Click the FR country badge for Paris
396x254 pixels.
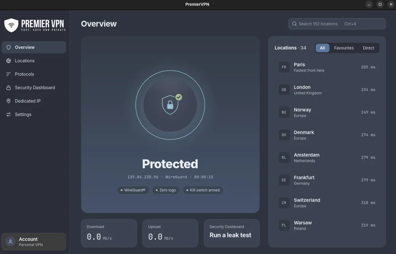[284, 67]
